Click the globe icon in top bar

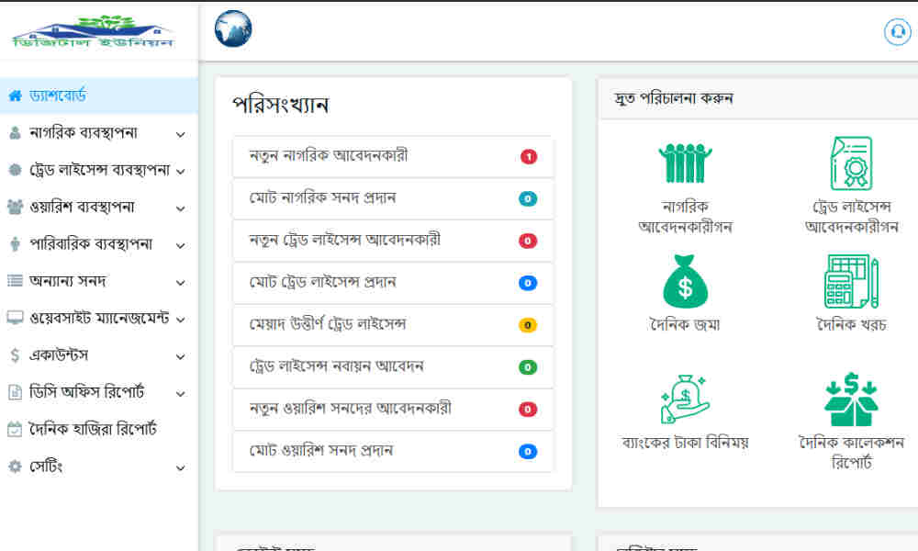233,29
